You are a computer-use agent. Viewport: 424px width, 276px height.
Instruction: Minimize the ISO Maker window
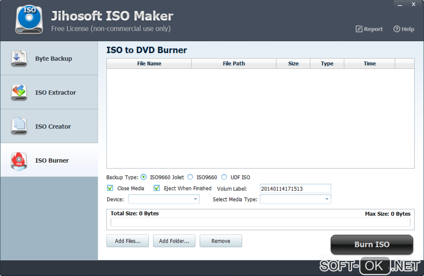coord(399,5)
